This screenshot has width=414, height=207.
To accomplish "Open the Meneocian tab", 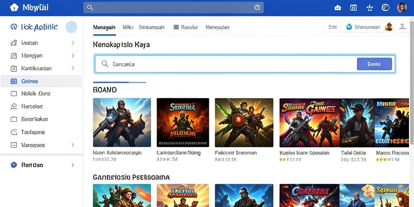I will pyautogui.click(x=217, y=27).
